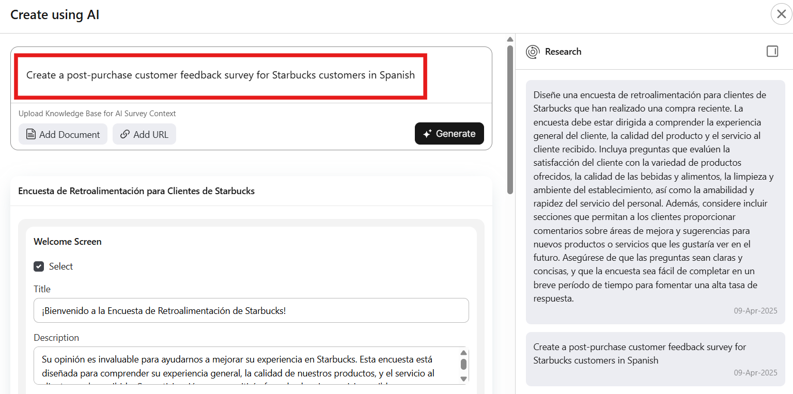Collapse the Research sidebar panel icon
This screenshot has height=394, width=793.
coord(773,51)
